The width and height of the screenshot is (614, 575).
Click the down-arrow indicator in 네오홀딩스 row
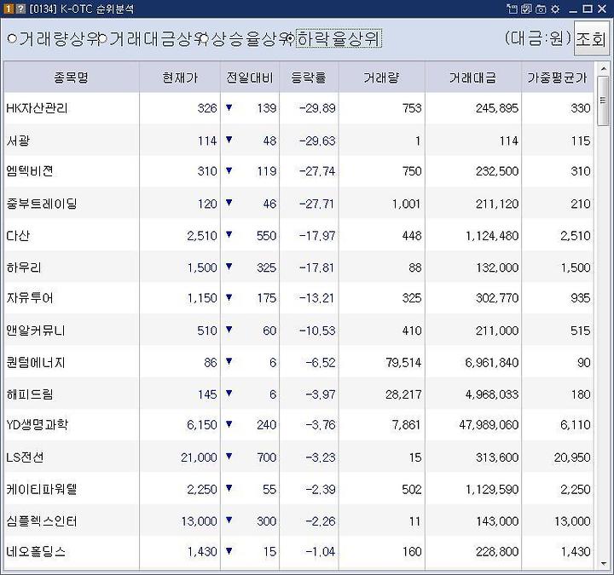[x=229, y=551]
